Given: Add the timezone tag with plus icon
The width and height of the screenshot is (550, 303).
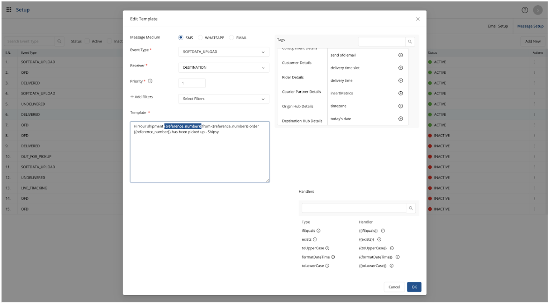Looking at the screenshot, I should [400, 106].
